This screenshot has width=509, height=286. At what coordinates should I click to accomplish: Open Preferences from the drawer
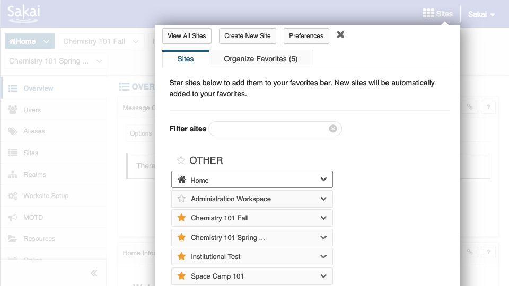(306, 36)
